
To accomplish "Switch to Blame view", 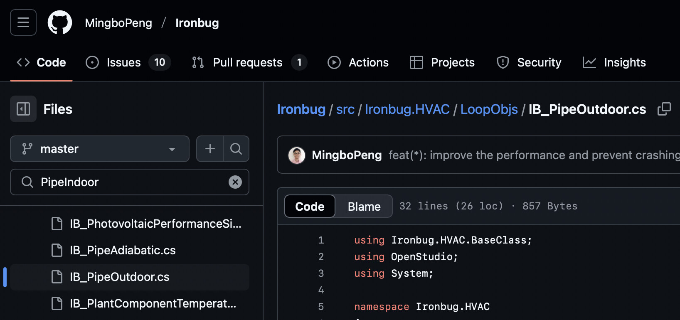I will (364, 207).
